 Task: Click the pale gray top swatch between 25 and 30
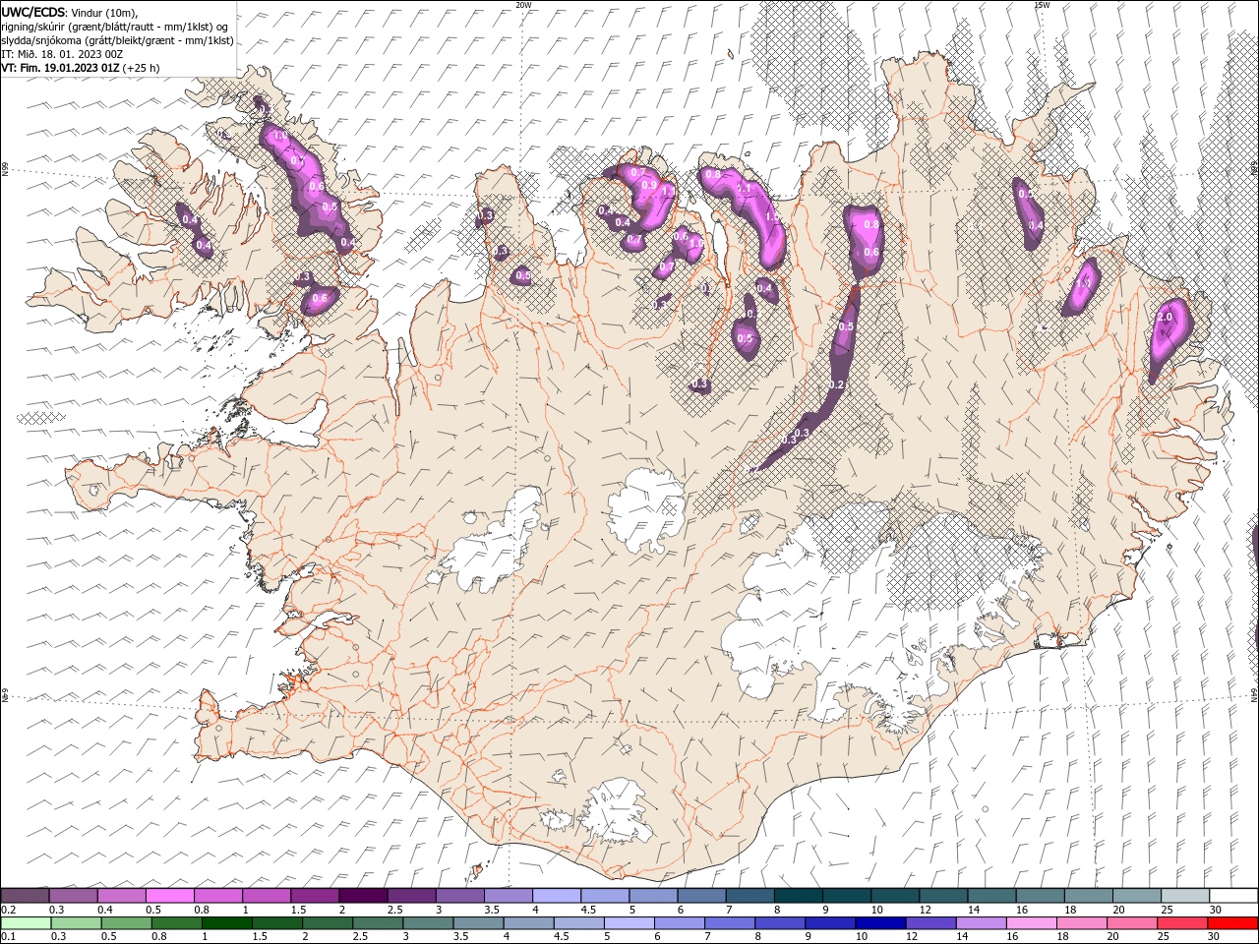pos(1183,896)
